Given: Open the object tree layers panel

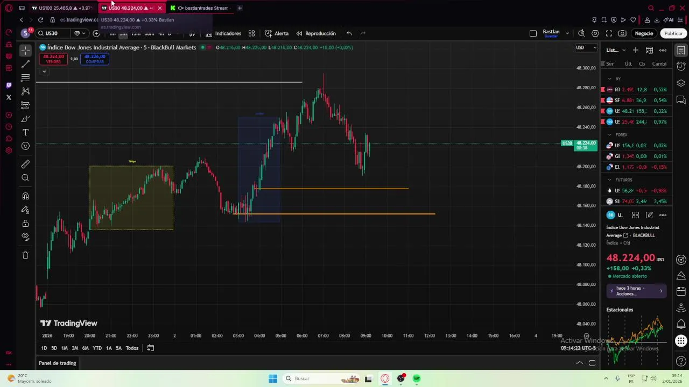Looking at the screenshot, I should click(x=681, y=83).
